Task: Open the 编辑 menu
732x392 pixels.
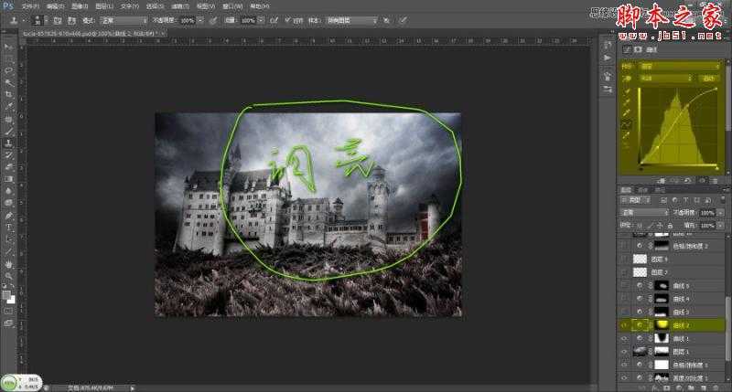Action: click(x=55, y=6)
